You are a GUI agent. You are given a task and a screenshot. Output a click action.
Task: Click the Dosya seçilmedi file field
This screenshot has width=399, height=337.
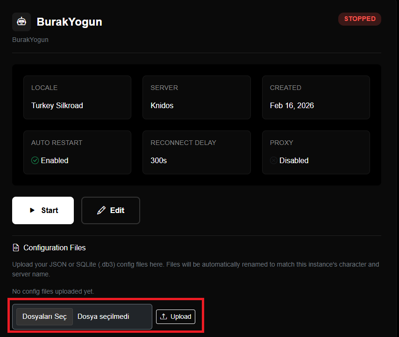pos(103,316)
